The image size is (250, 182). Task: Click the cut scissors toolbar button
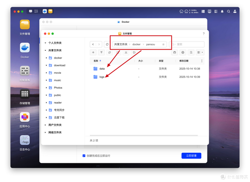(x=126, y=52)
